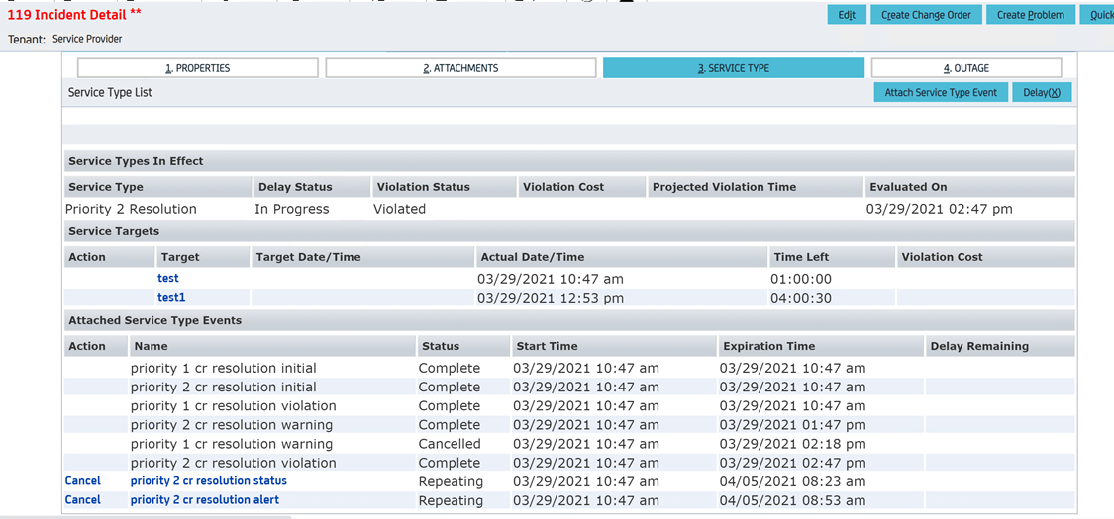Open priority 2 cr resolution status link
This screenshot has width=1114, height=519.
tap(209, 481)
